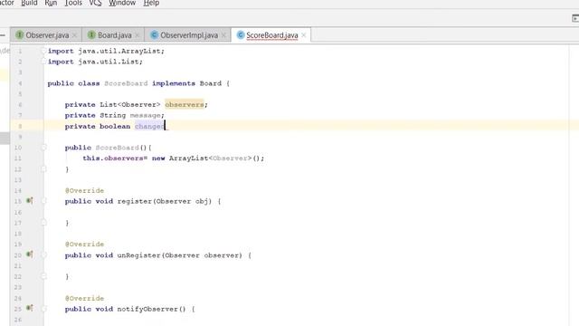Click the java.util.List import line
This screenshot has width=579, height=326.
(x=95, y=62)
